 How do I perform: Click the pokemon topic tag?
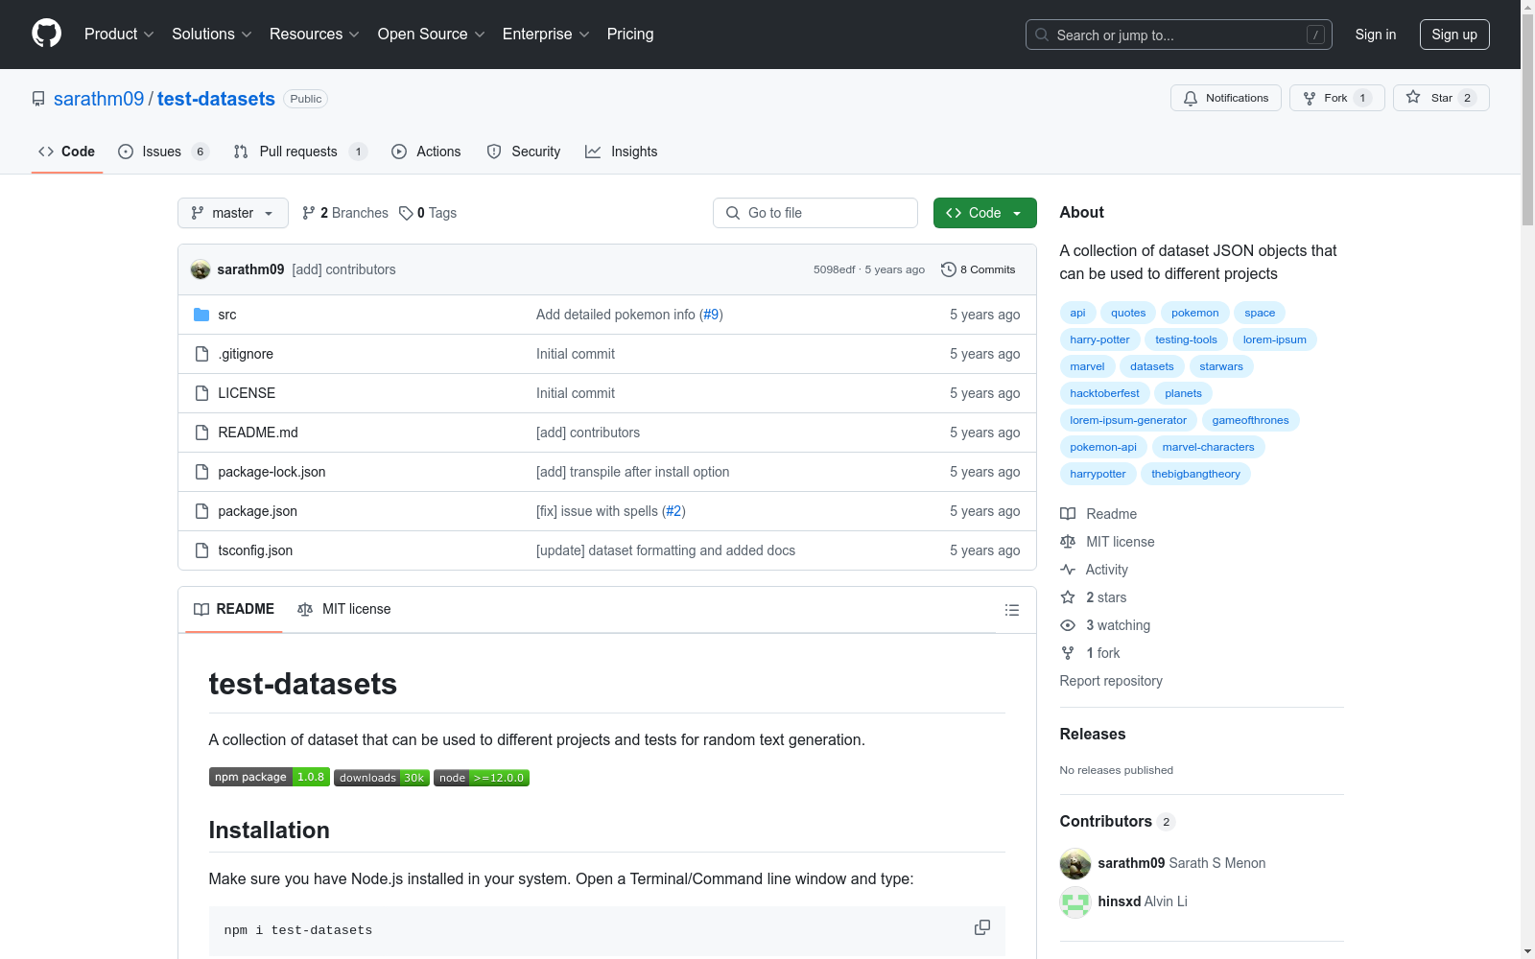click(x=1195, y=313)
